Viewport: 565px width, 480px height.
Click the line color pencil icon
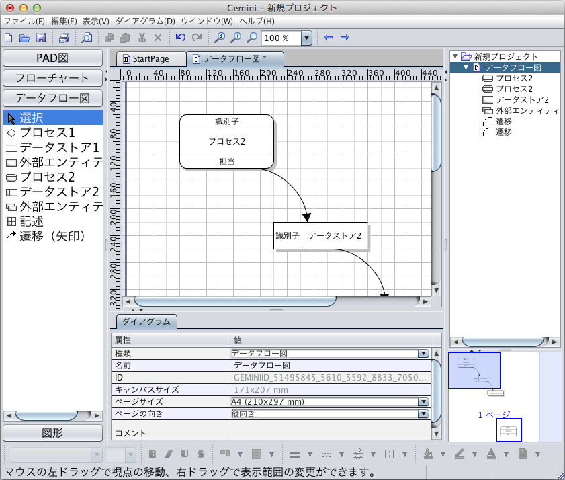(x=460, y=454)
